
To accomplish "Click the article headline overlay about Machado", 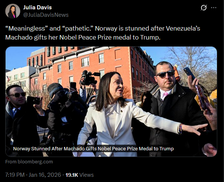I will [93, 149].
